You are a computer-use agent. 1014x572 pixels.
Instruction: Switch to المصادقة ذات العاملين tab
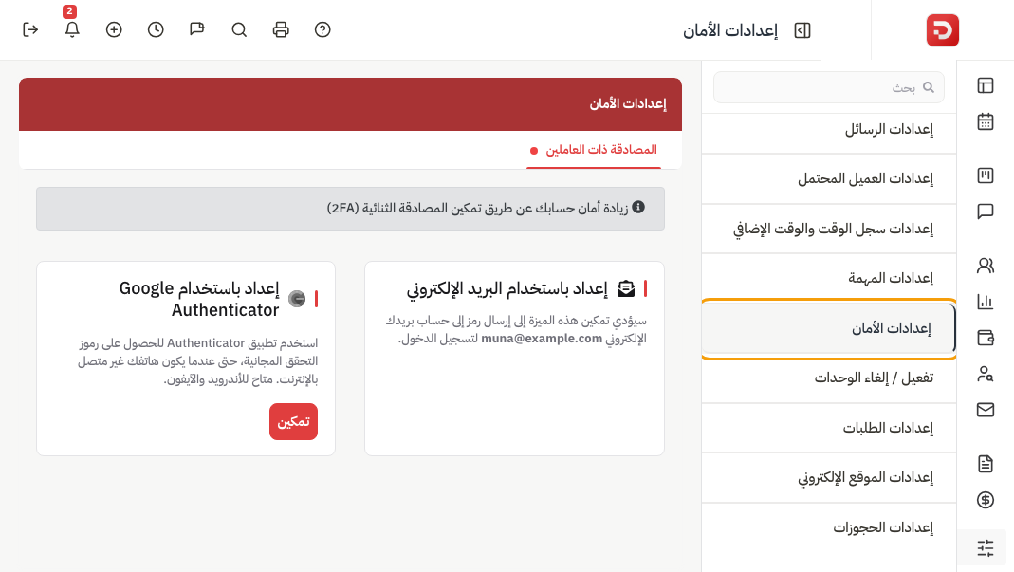pos(594,150)
